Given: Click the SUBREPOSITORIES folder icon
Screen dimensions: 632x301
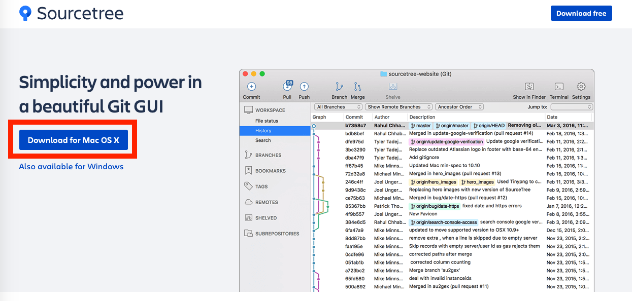Looking at the screenshot, I should pos(248,234).
